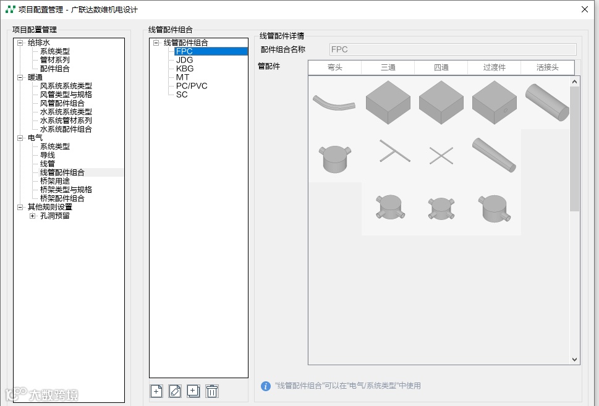Viewport: 599px width, 406px height.
Task: Open the 弯头 tab
Action: [x=334, y=67]
